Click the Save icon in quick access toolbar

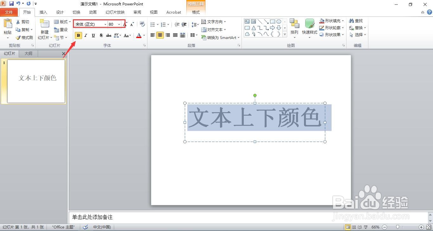coord(11,4)
